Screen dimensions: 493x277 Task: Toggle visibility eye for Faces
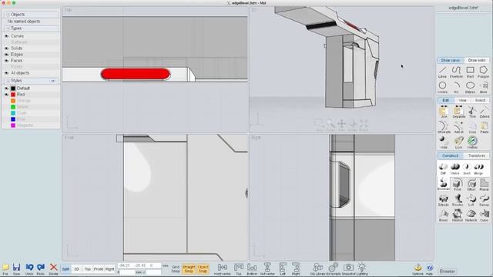(6, 61)
